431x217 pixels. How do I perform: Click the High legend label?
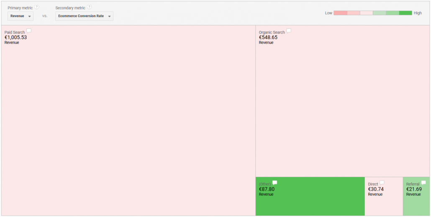click(x=418, y=13)
